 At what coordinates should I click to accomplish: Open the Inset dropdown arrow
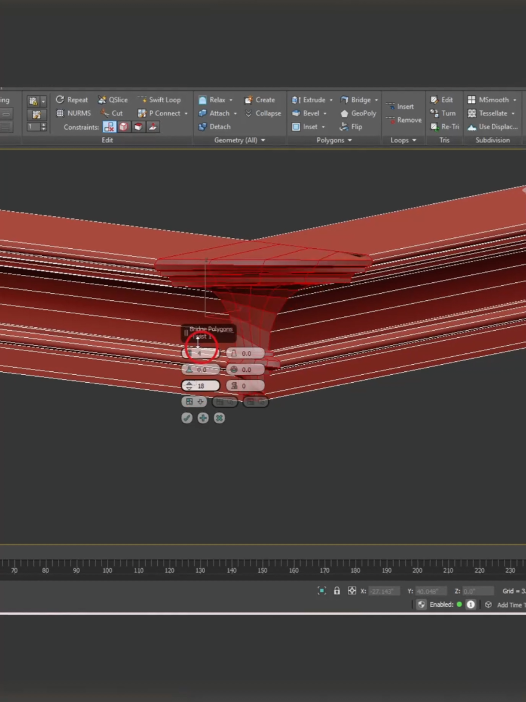pyautogui.click(x=323, y=127)
